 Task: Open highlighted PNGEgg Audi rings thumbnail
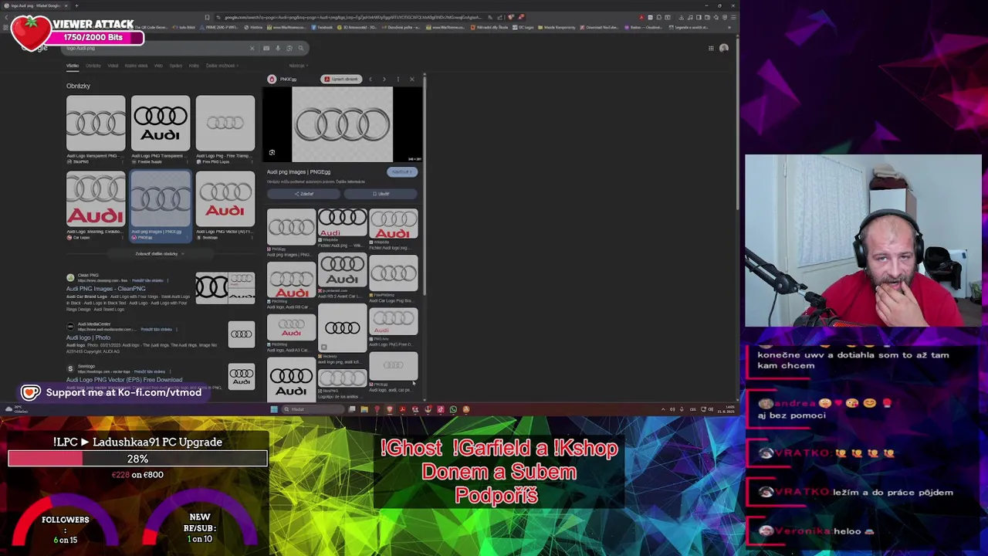[x=161, y=199]
